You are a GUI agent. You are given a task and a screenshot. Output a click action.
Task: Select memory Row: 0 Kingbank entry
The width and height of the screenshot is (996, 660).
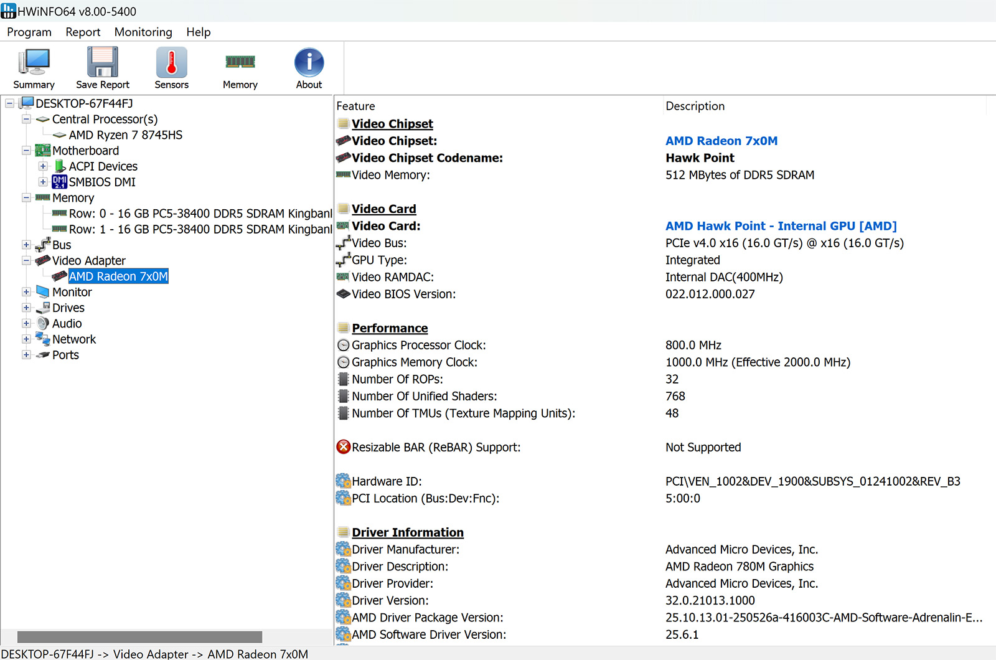tap(200, 214)
